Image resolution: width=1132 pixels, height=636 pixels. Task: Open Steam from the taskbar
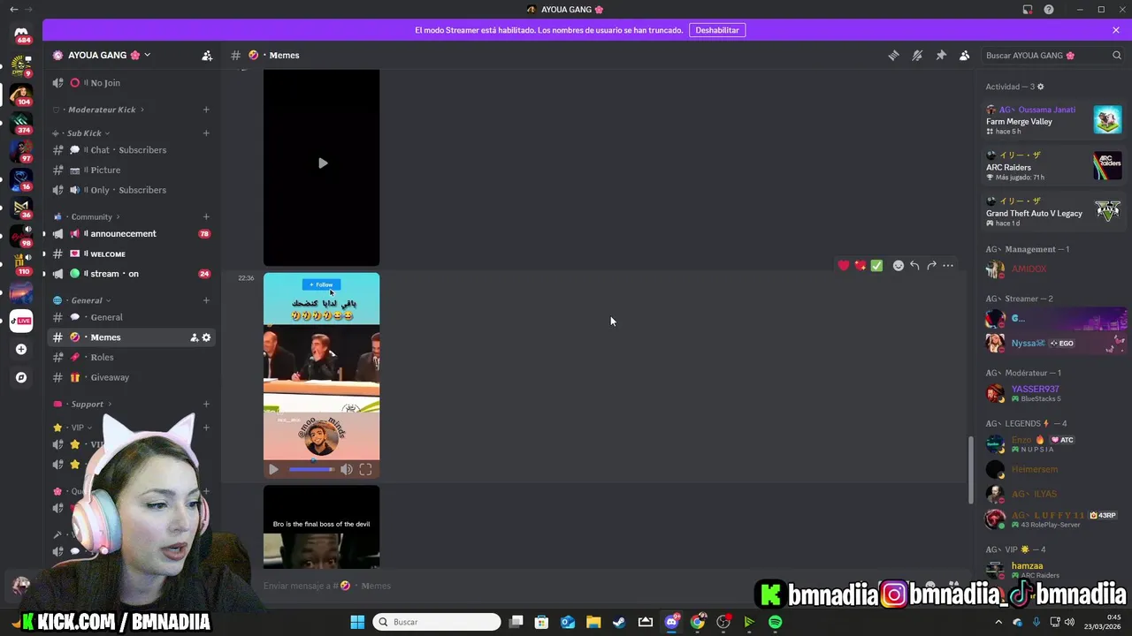click(619, 622)
